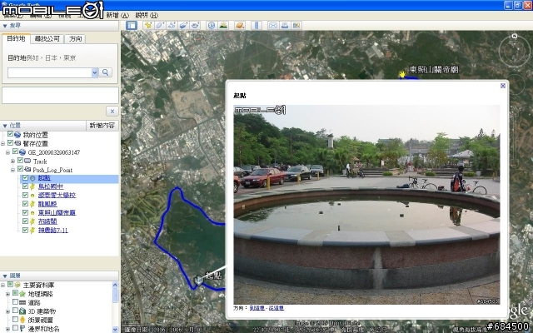Toggle the Push_Log_Point checkbox
The image size is (533, 333).
(20, 169)
